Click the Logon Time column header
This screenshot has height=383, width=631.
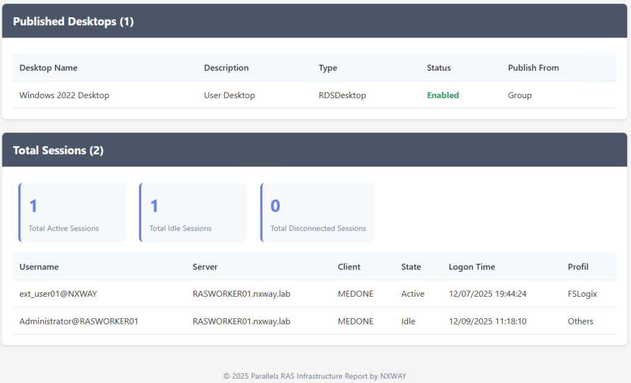click(x=471, y=267)
